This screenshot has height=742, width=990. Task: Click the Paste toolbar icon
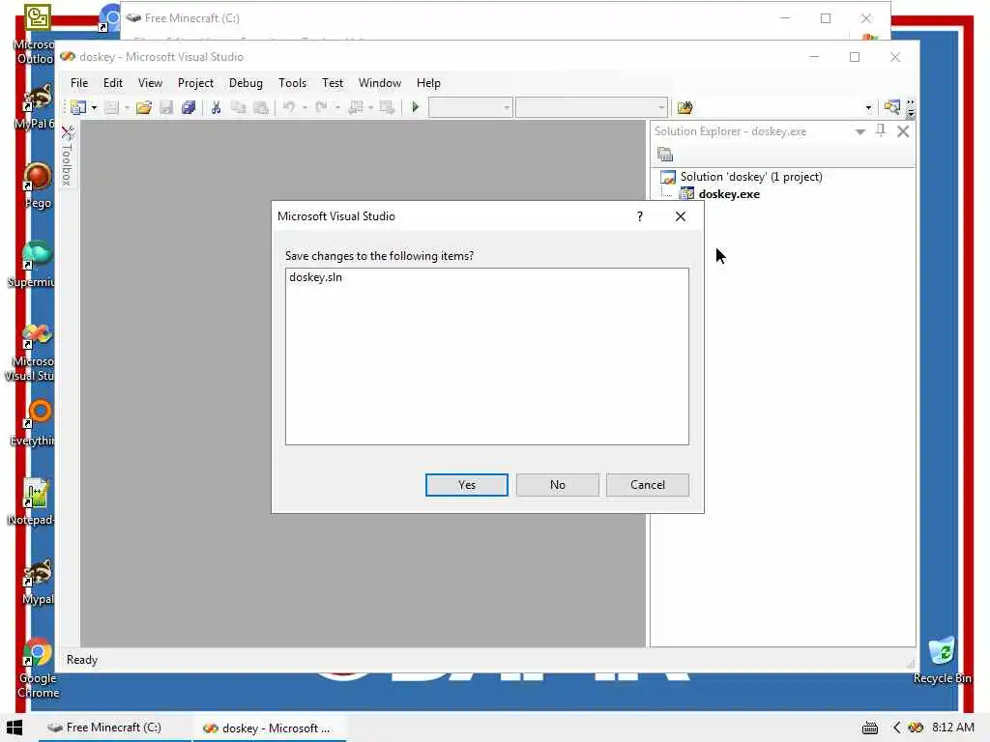click(x=260, y=108)
